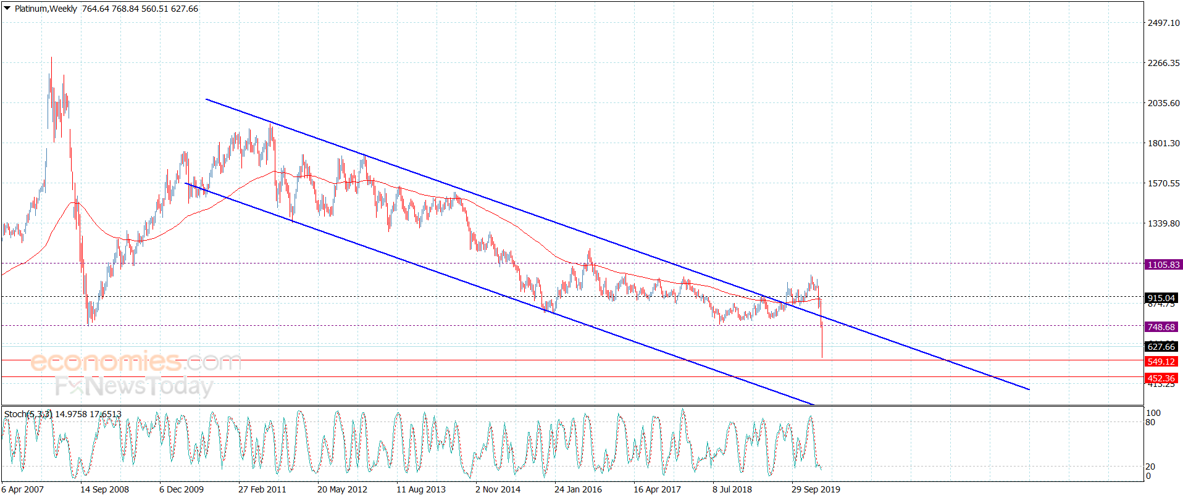
Task: Click the "14 Sep 2008" date label
Action: (105, 489)
